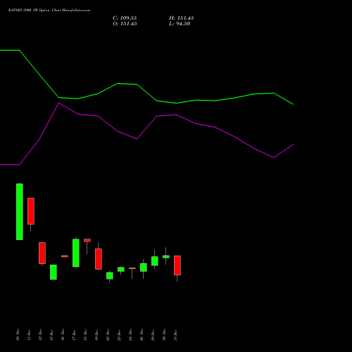Click the 24 Dec date label
Screen dimensions: 352x352
(x=131, y=334)
